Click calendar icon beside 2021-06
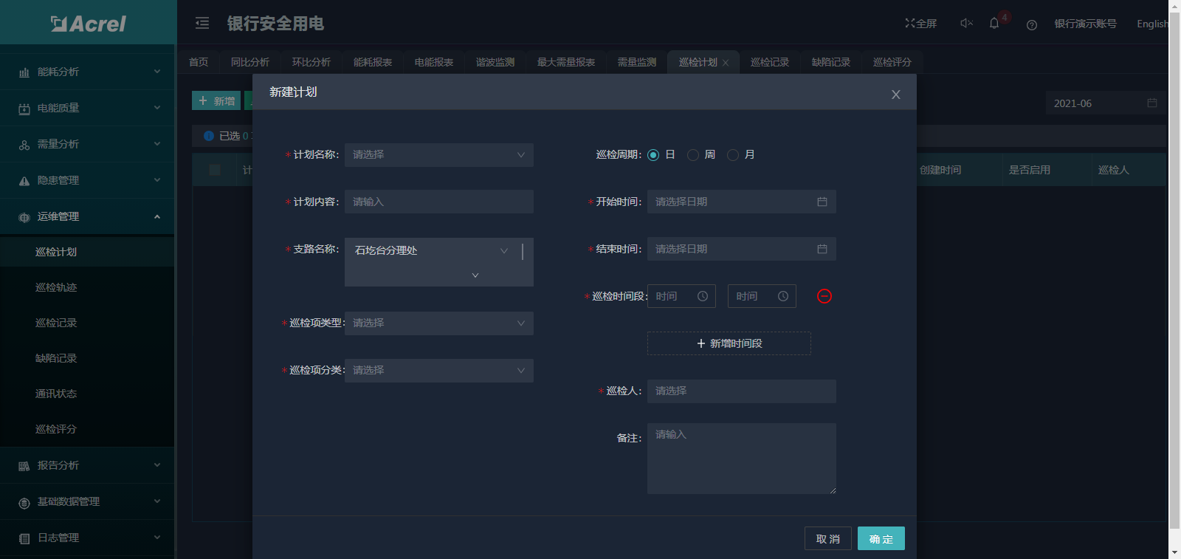 coord(1152,103)
